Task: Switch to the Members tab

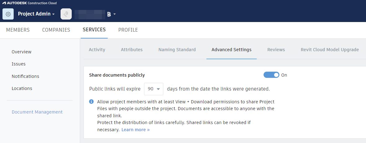Action: point(18,30)
